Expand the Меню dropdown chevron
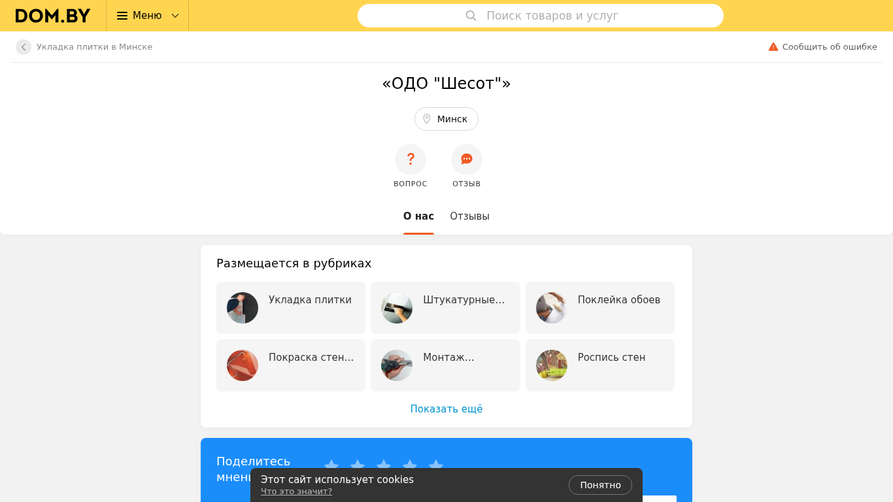The height and width of the screenshot is (502, 893). [x=175, y=16]
